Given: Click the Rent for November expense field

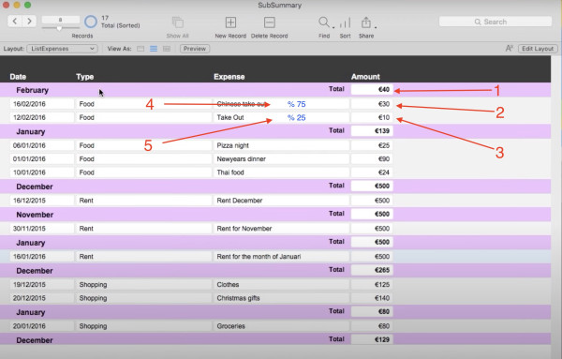Looking at the screenshot, I should click(281, 229).
